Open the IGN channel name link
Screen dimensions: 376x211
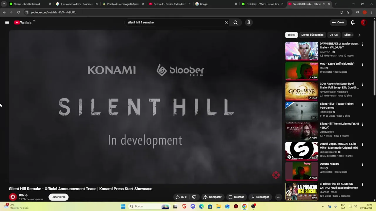(22, 195)
